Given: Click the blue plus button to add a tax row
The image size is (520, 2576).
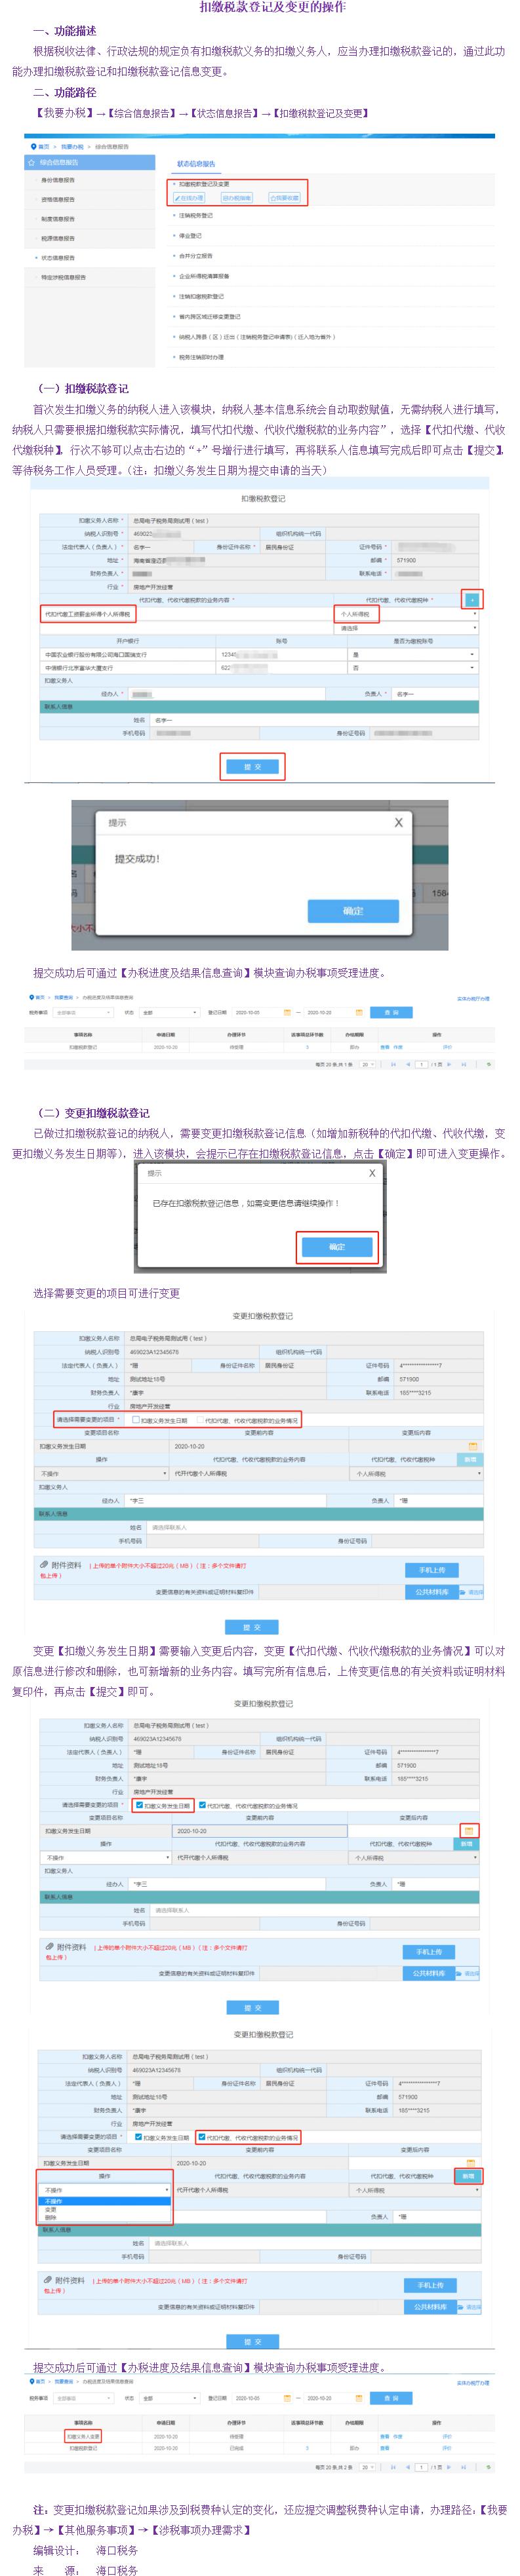Looking at the screenshot, I should pos(472,599).
